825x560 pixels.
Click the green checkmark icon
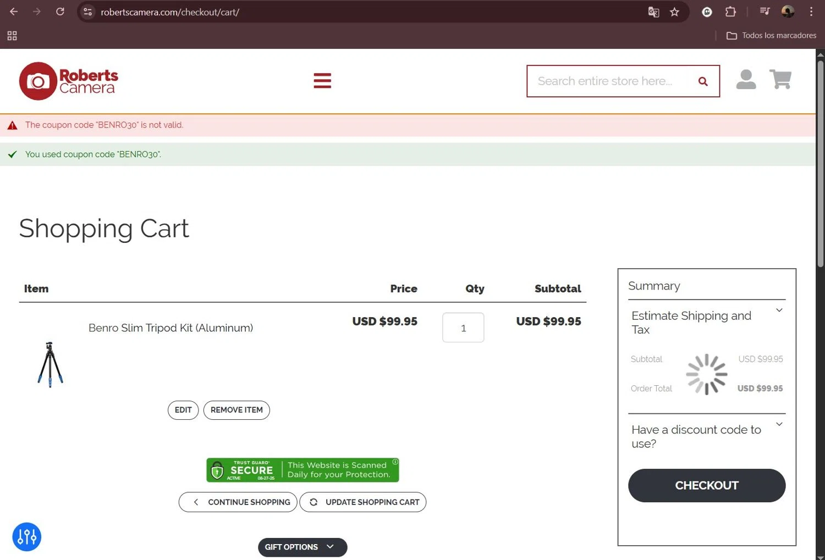click(12, 154)
